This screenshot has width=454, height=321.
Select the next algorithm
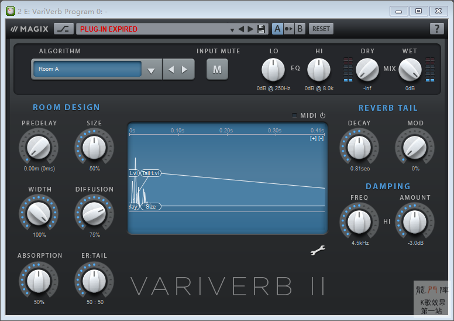pyautogui.click(x=184, y=70)
